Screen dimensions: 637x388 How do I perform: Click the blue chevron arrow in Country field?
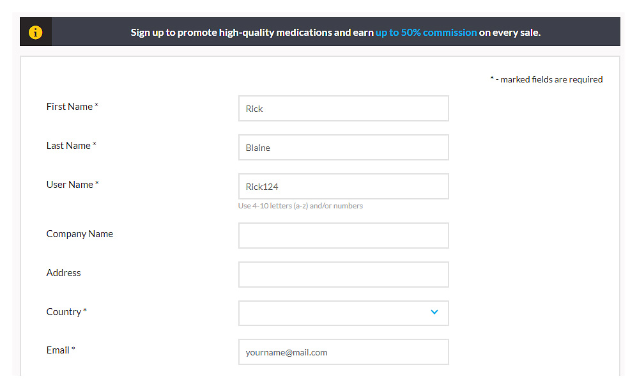click(434, 313)
